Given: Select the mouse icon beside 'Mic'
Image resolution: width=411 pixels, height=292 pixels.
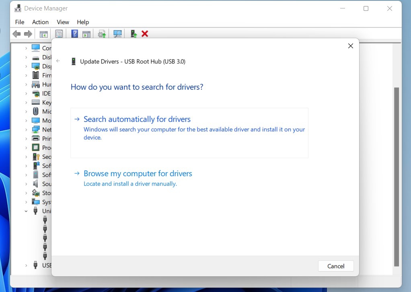Looking at the screenshot, I should tap(36, 111).
